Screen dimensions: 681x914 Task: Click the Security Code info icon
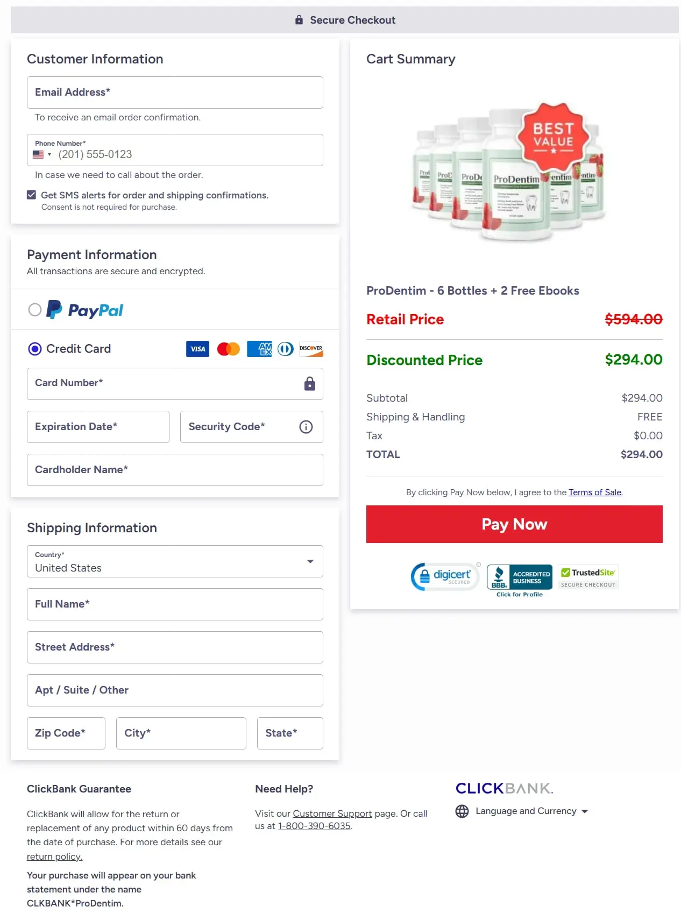(x=306, y=427)
